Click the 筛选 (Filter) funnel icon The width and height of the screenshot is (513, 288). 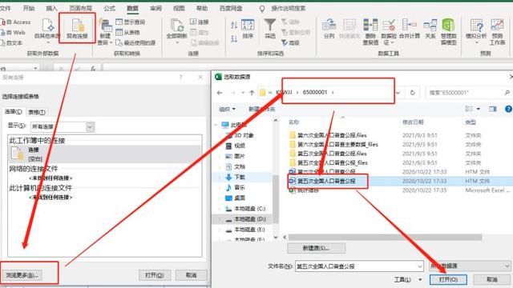tap(270, 29)
